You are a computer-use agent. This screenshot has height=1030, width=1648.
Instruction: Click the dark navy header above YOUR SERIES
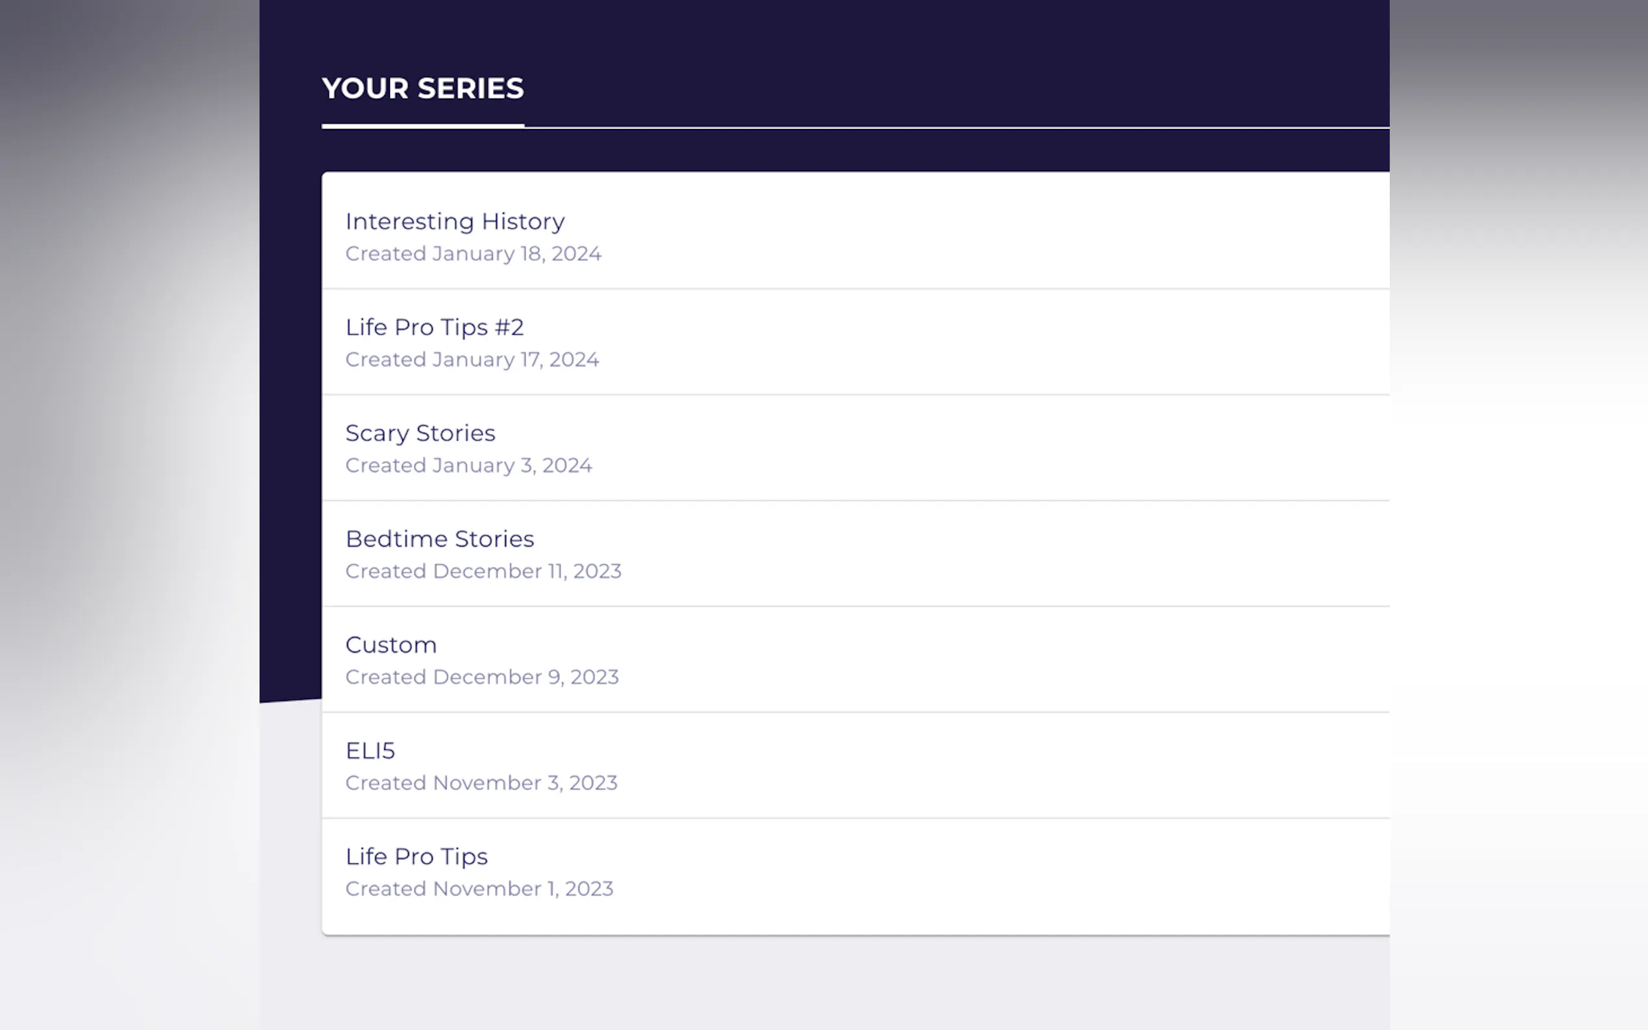click(x=818, y=34)
